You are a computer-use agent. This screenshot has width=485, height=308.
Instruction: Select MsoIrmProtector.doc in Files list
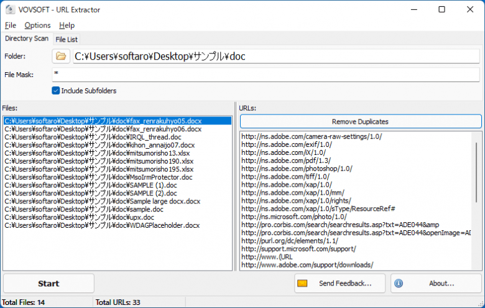click(118, 177)
